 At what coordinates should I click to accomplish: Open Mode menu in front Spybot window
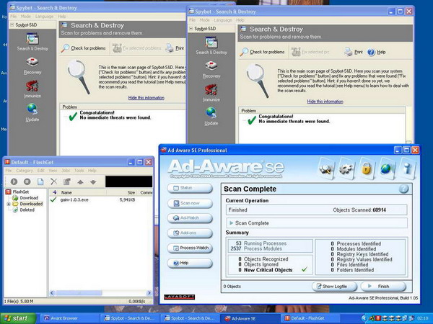pos(204,20)
